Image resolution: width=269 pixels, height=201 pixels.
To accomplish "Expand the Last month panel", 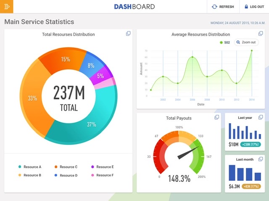I will click(261, 159).
